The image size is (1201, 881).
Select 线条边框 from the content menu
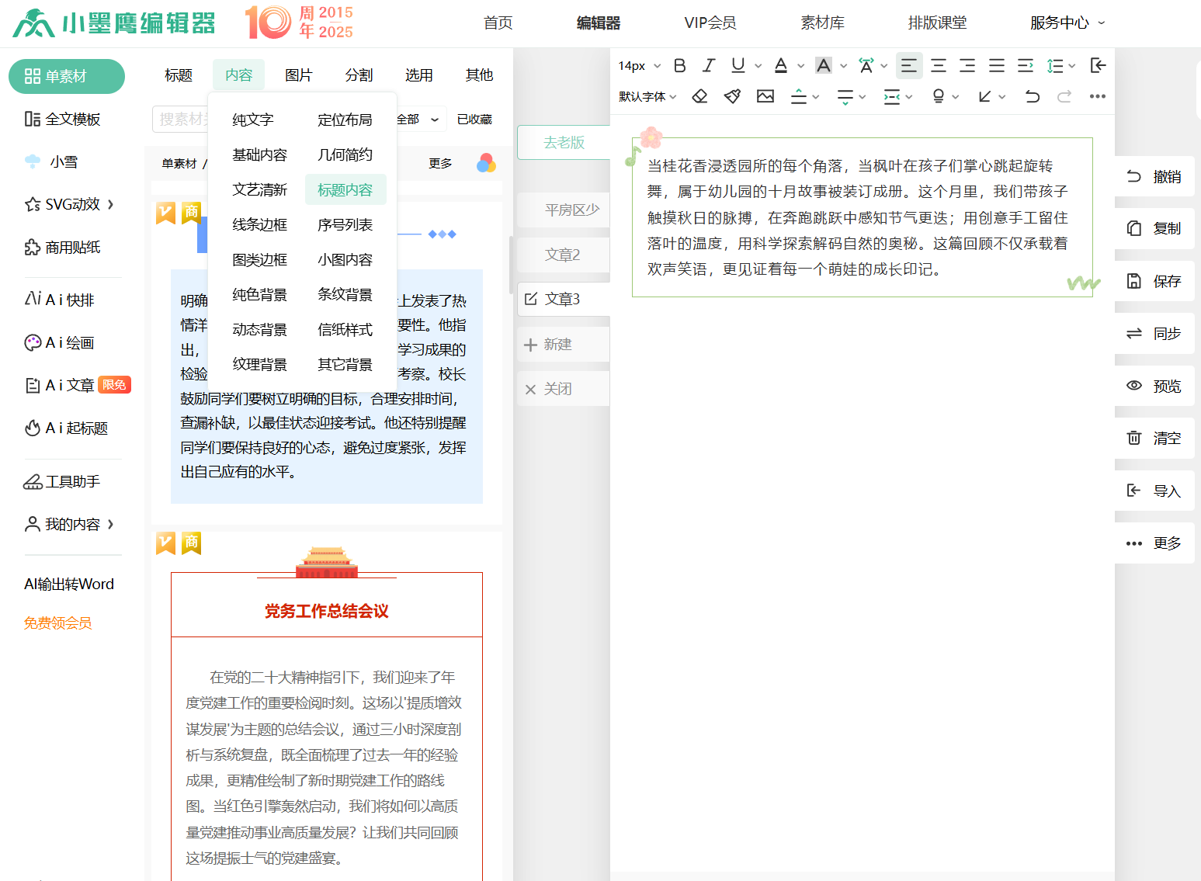[260, 225]
